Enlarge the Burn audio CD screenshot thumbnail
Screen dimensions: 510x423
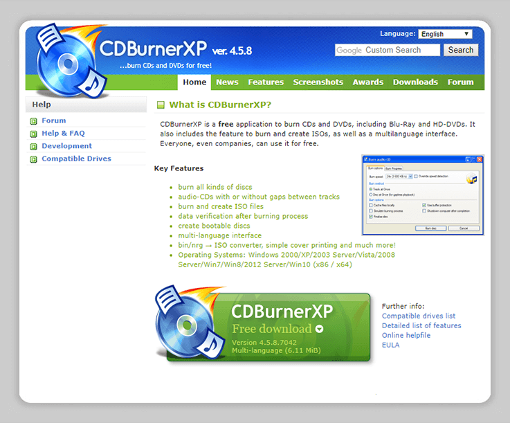click(423, 195)
